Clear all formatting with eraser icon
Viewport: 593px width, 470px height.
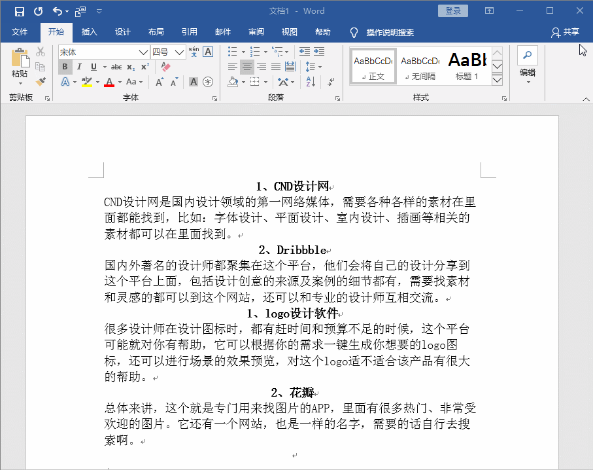pyautogui.click(x=165, y=67)
